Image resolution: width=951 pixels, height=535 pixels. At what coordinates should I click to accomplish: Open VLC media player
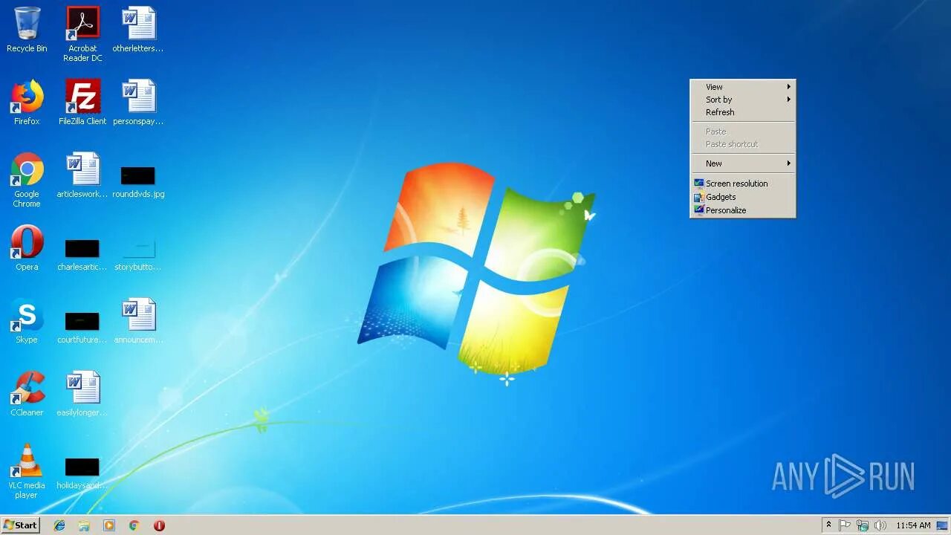coord(27,461)
